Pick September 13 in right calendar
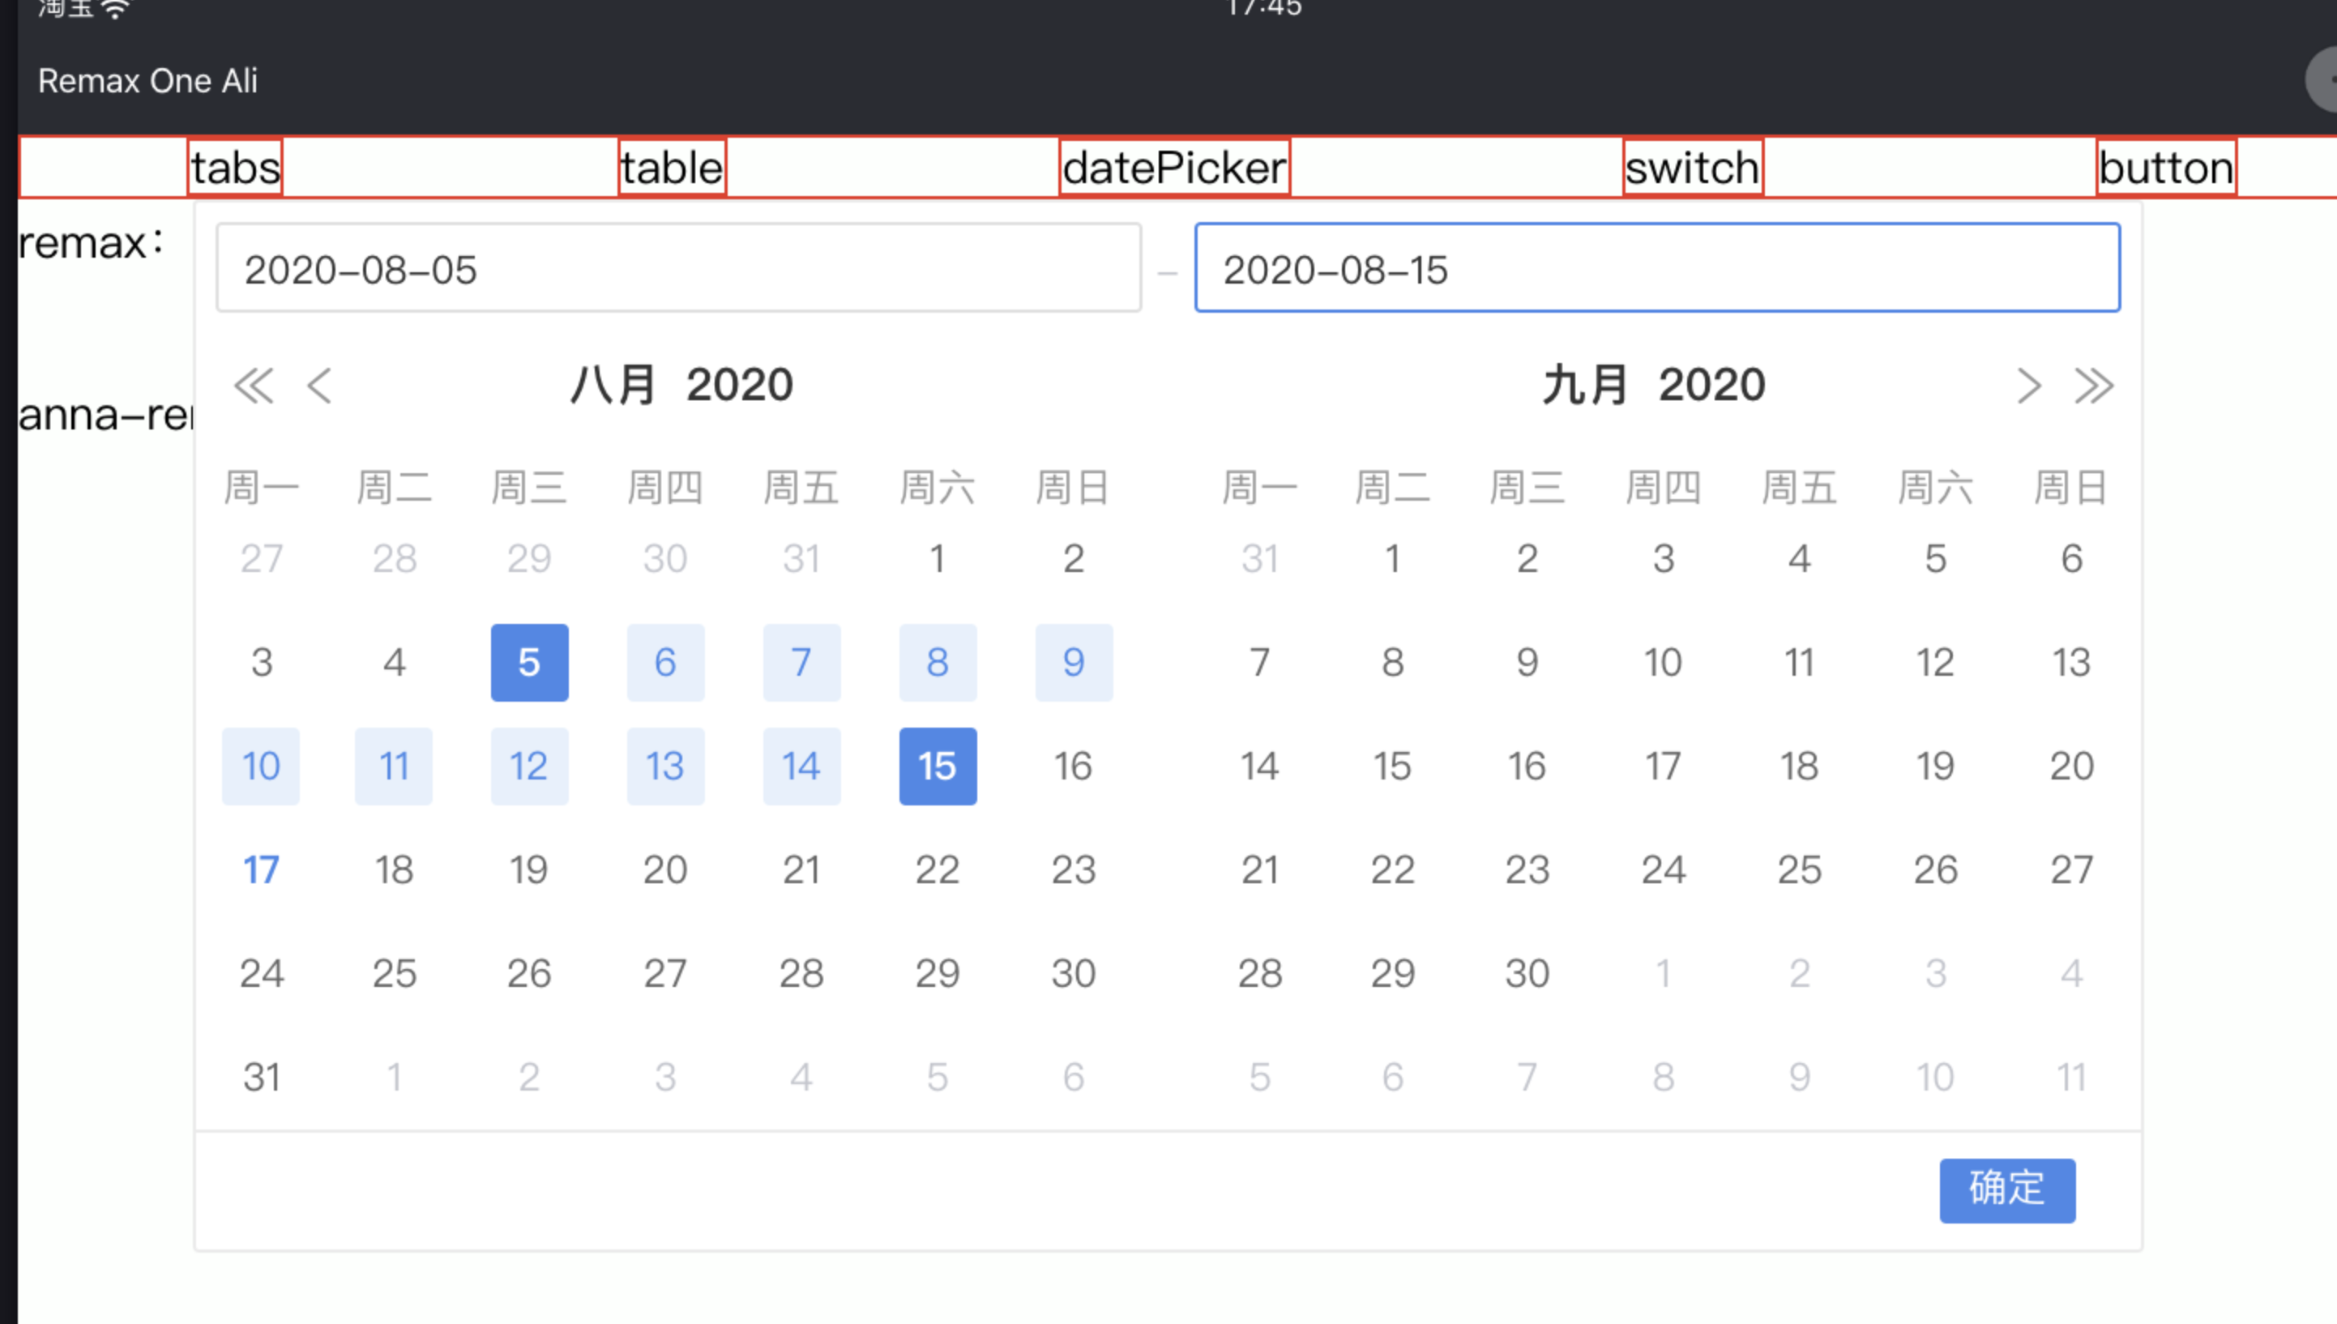 point(2071,663)
